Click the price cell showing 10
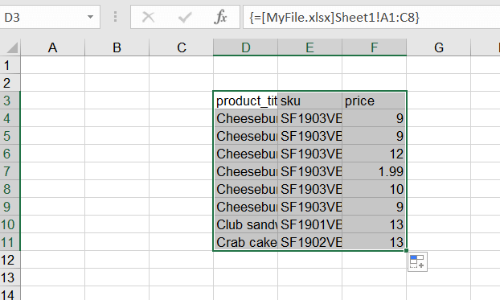 (375, 189)
